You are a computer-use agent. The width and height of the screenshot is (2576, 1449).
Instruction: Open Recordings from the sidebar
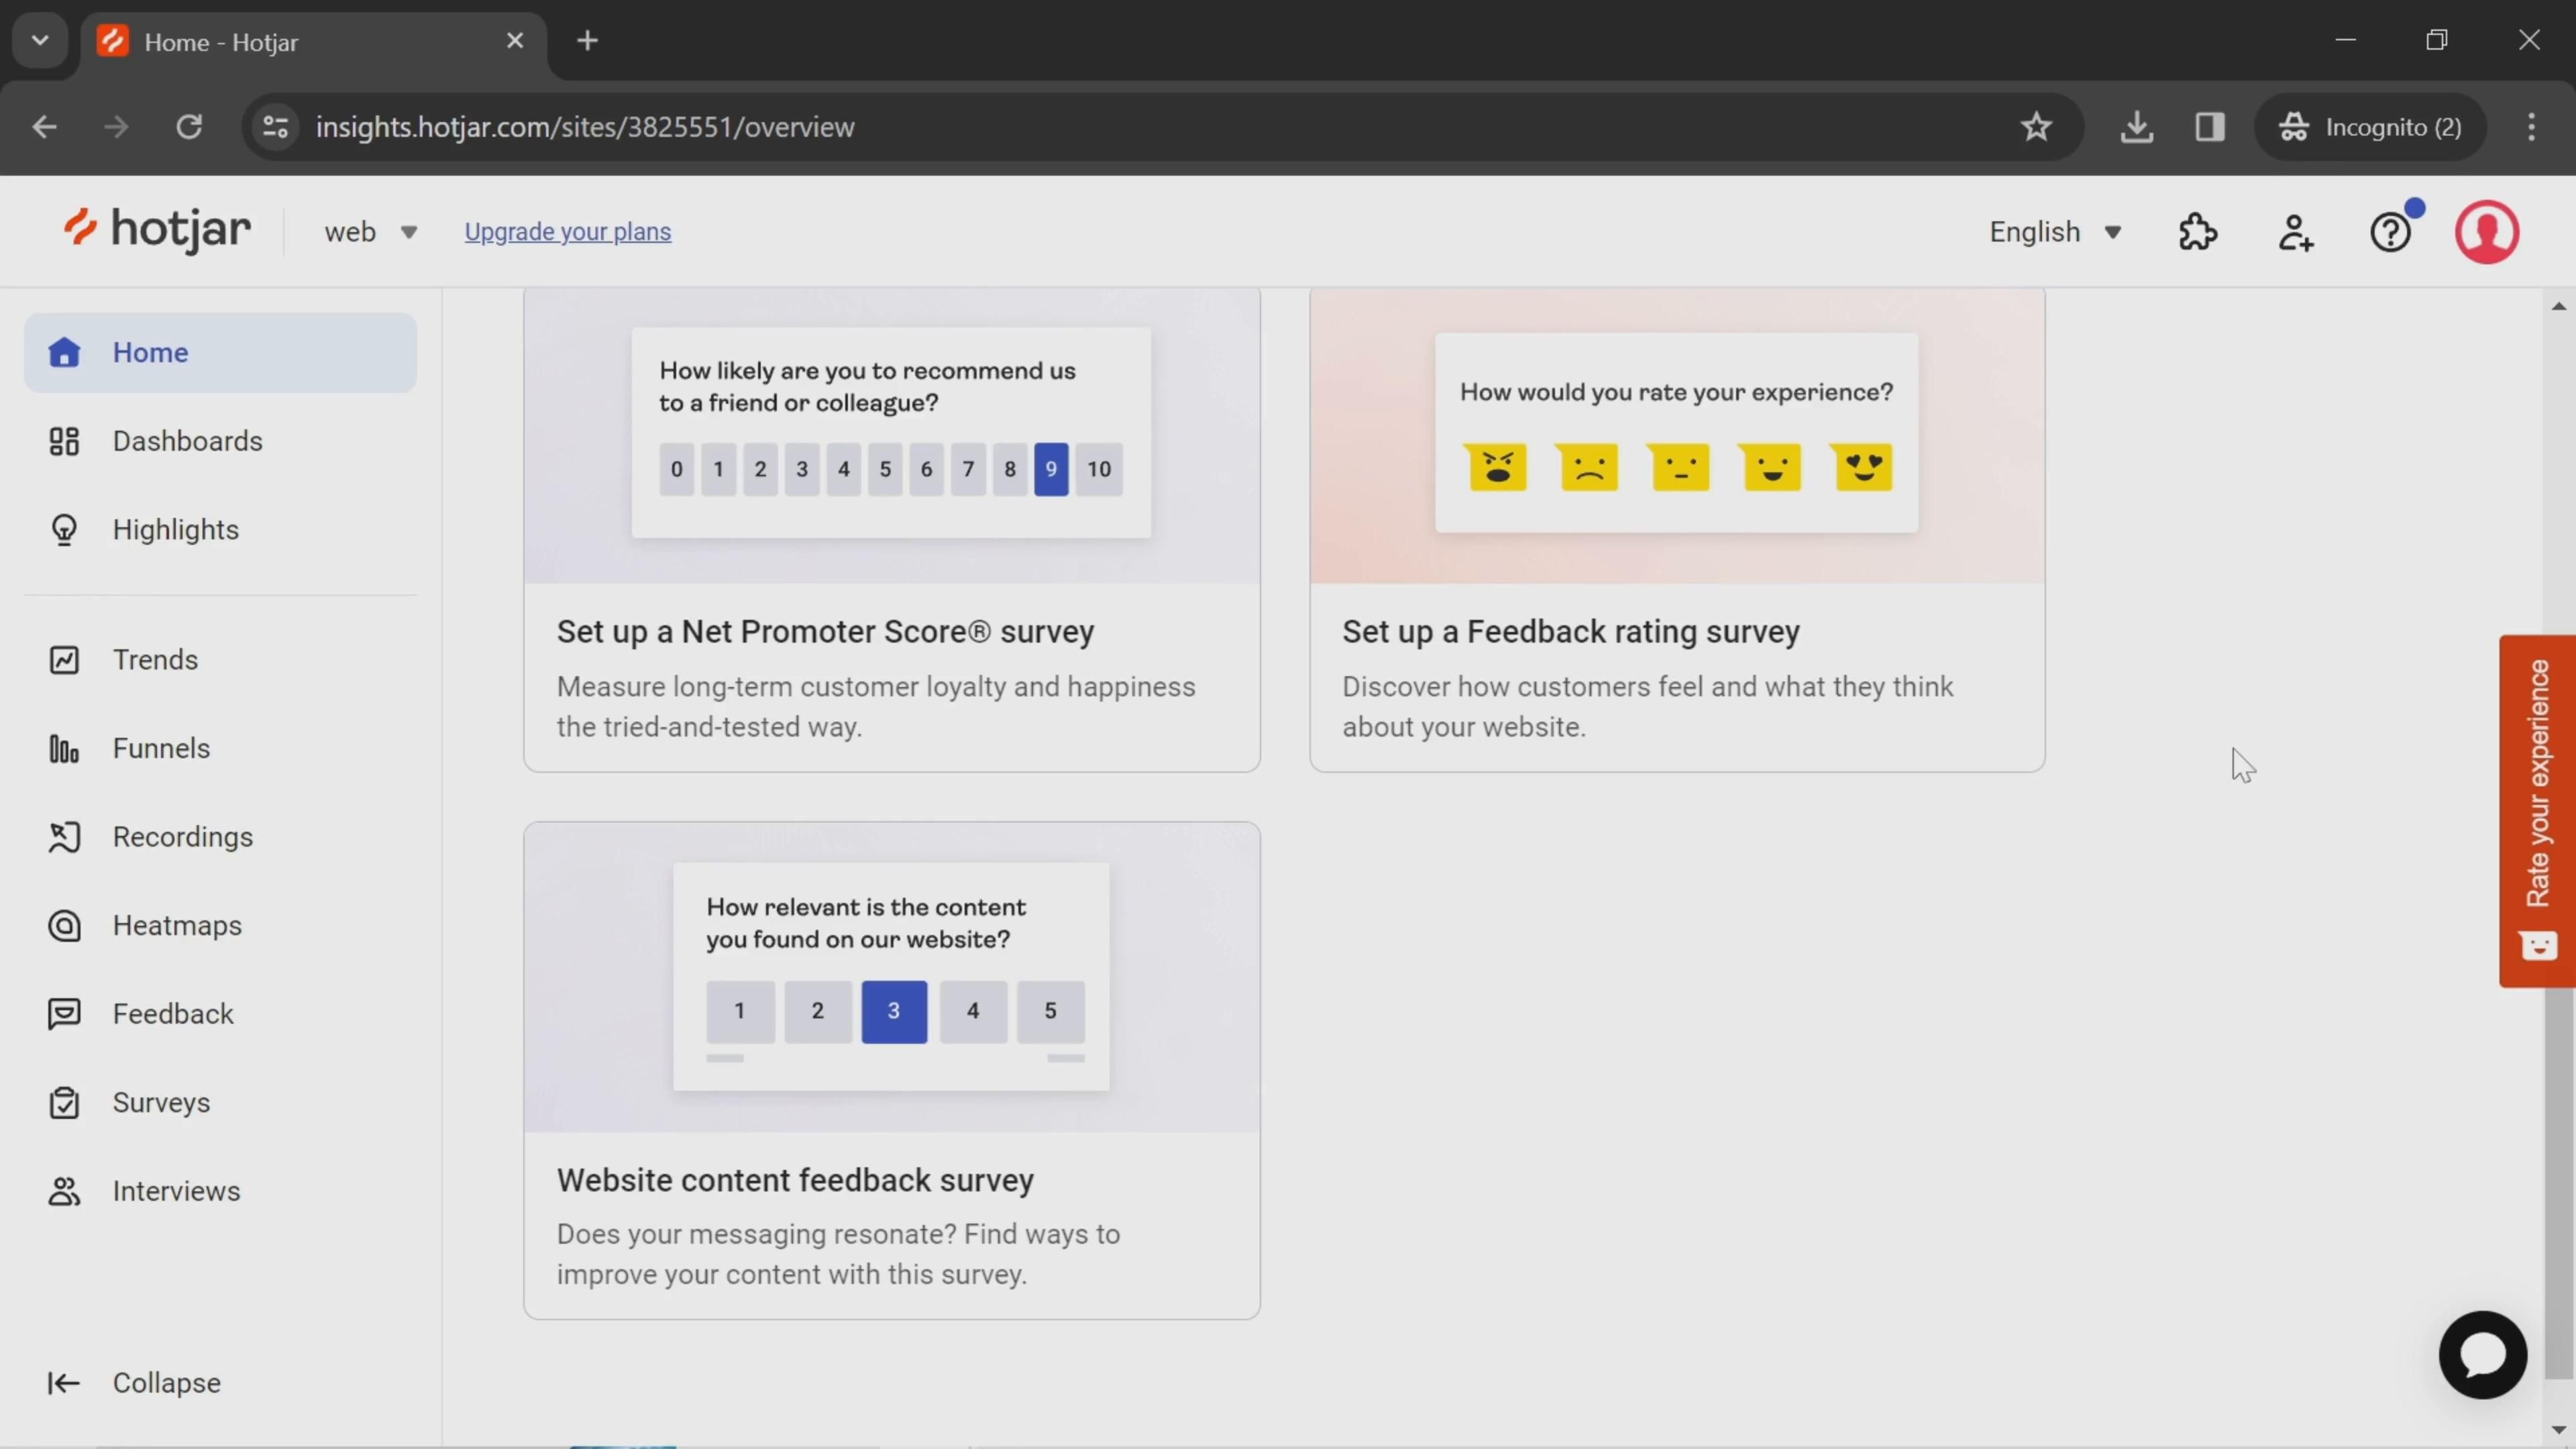pos(182,837)
